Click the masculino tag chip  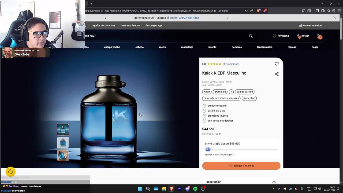(249, 98)
